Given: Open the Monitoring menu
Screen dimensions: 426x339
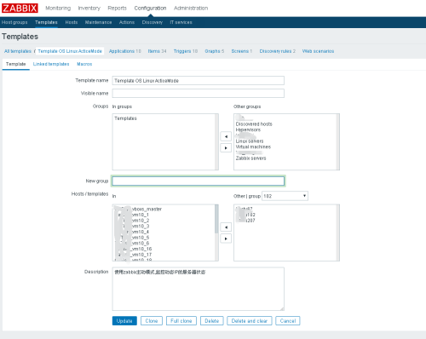Looking at the screenshot, I should click(58, 9).
